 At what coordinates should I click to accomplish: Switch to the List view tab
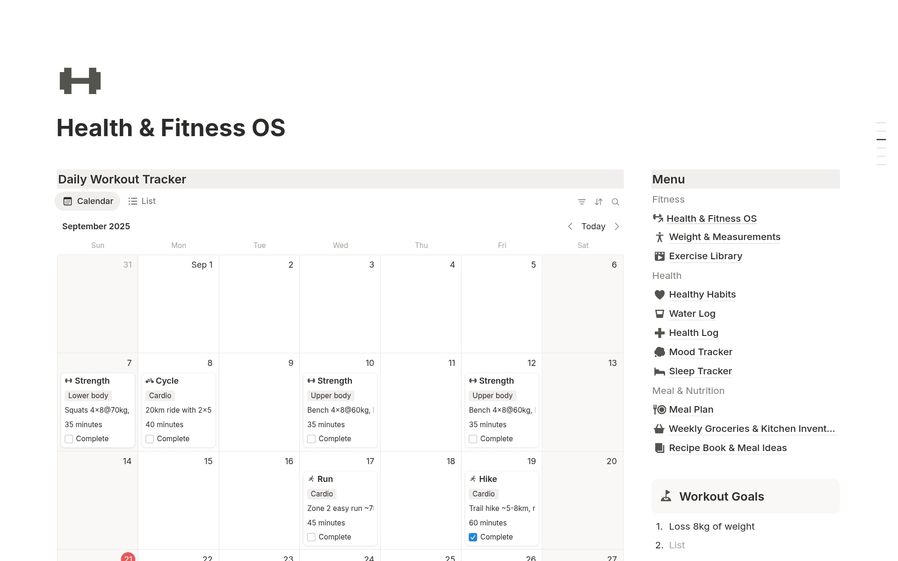[142, 201]
